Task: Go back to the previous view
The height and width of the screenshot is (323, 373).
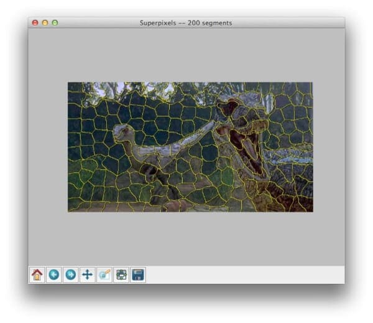Action: pyautogui.click(x=54, y=274)
